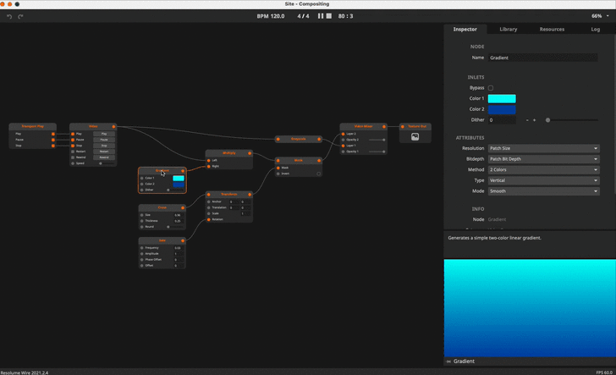Enable the Bypass checkbox
The image size is (616, 375).
coord(491,88)
